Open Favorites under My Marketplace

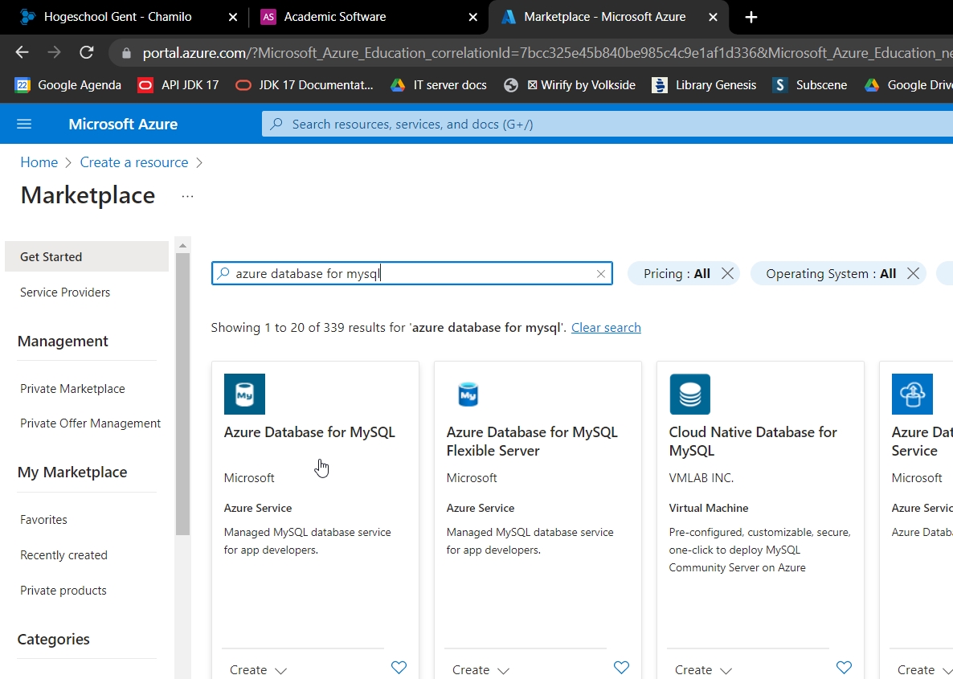(x=43, y=520)
